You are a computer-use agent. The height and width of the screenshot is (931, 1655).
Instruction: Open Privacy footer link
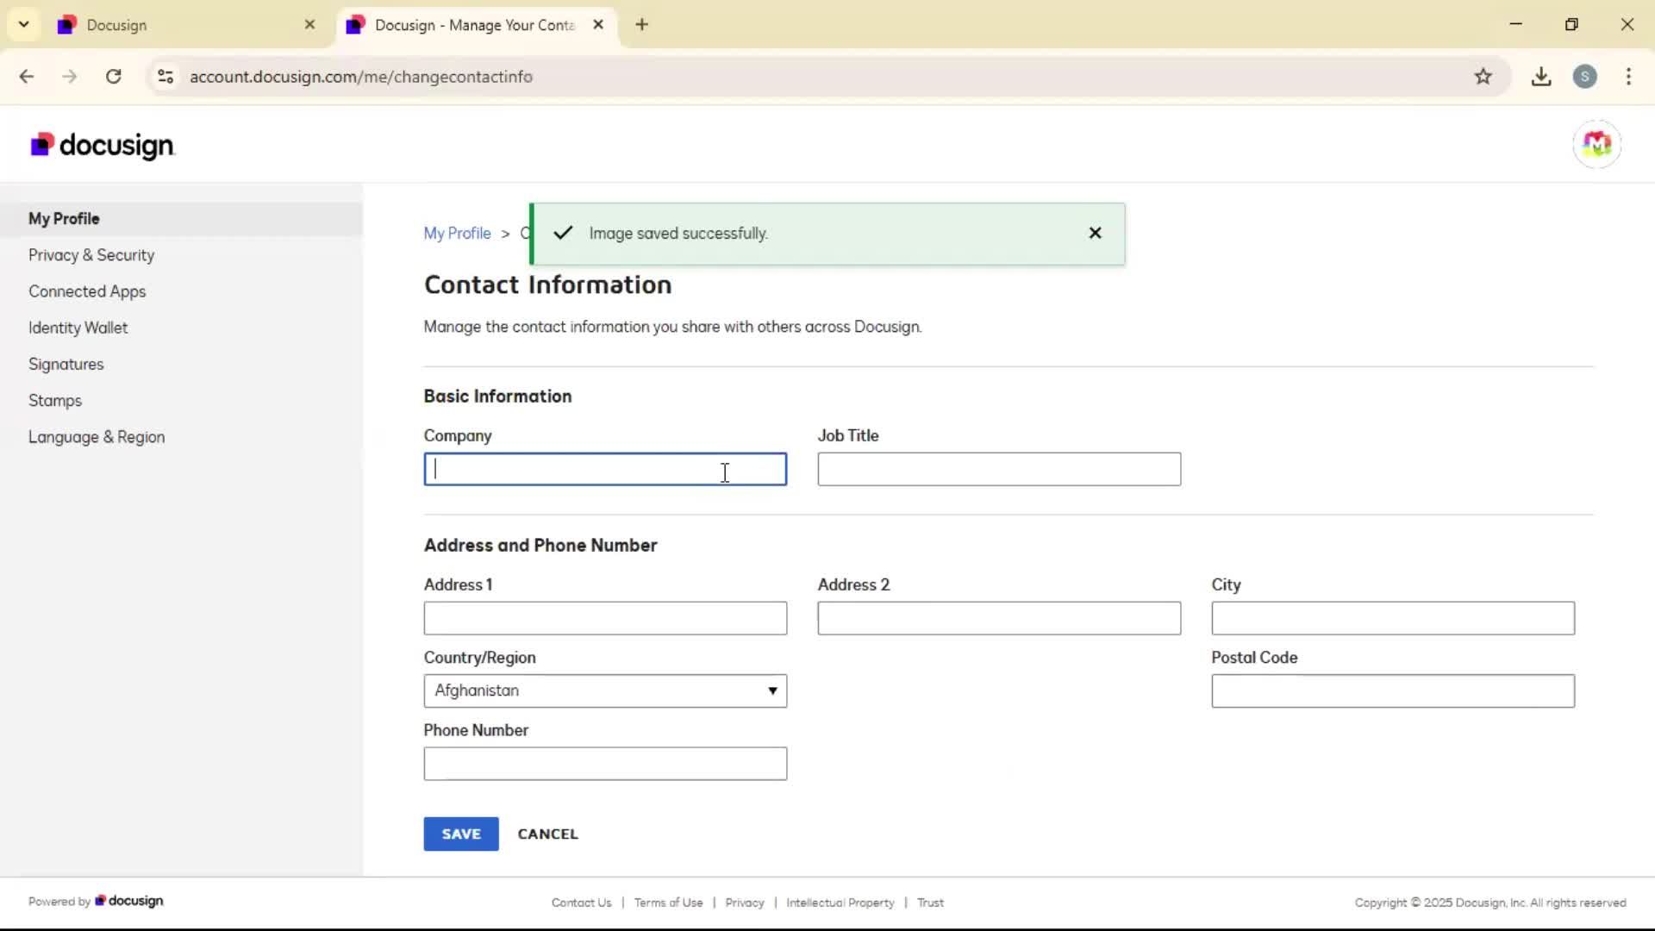(x=745, y=903)
